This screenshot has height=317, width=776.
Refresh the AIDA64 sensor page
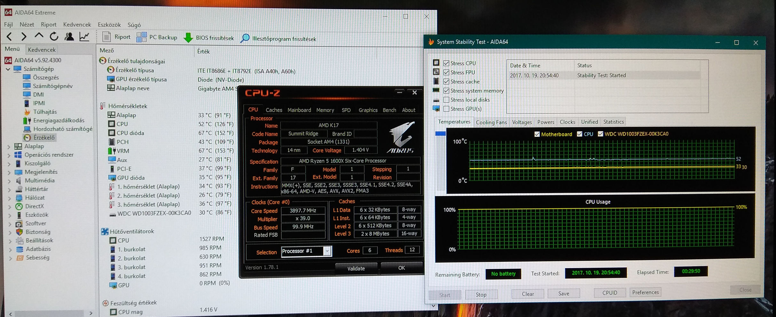[x=54, y=36]
